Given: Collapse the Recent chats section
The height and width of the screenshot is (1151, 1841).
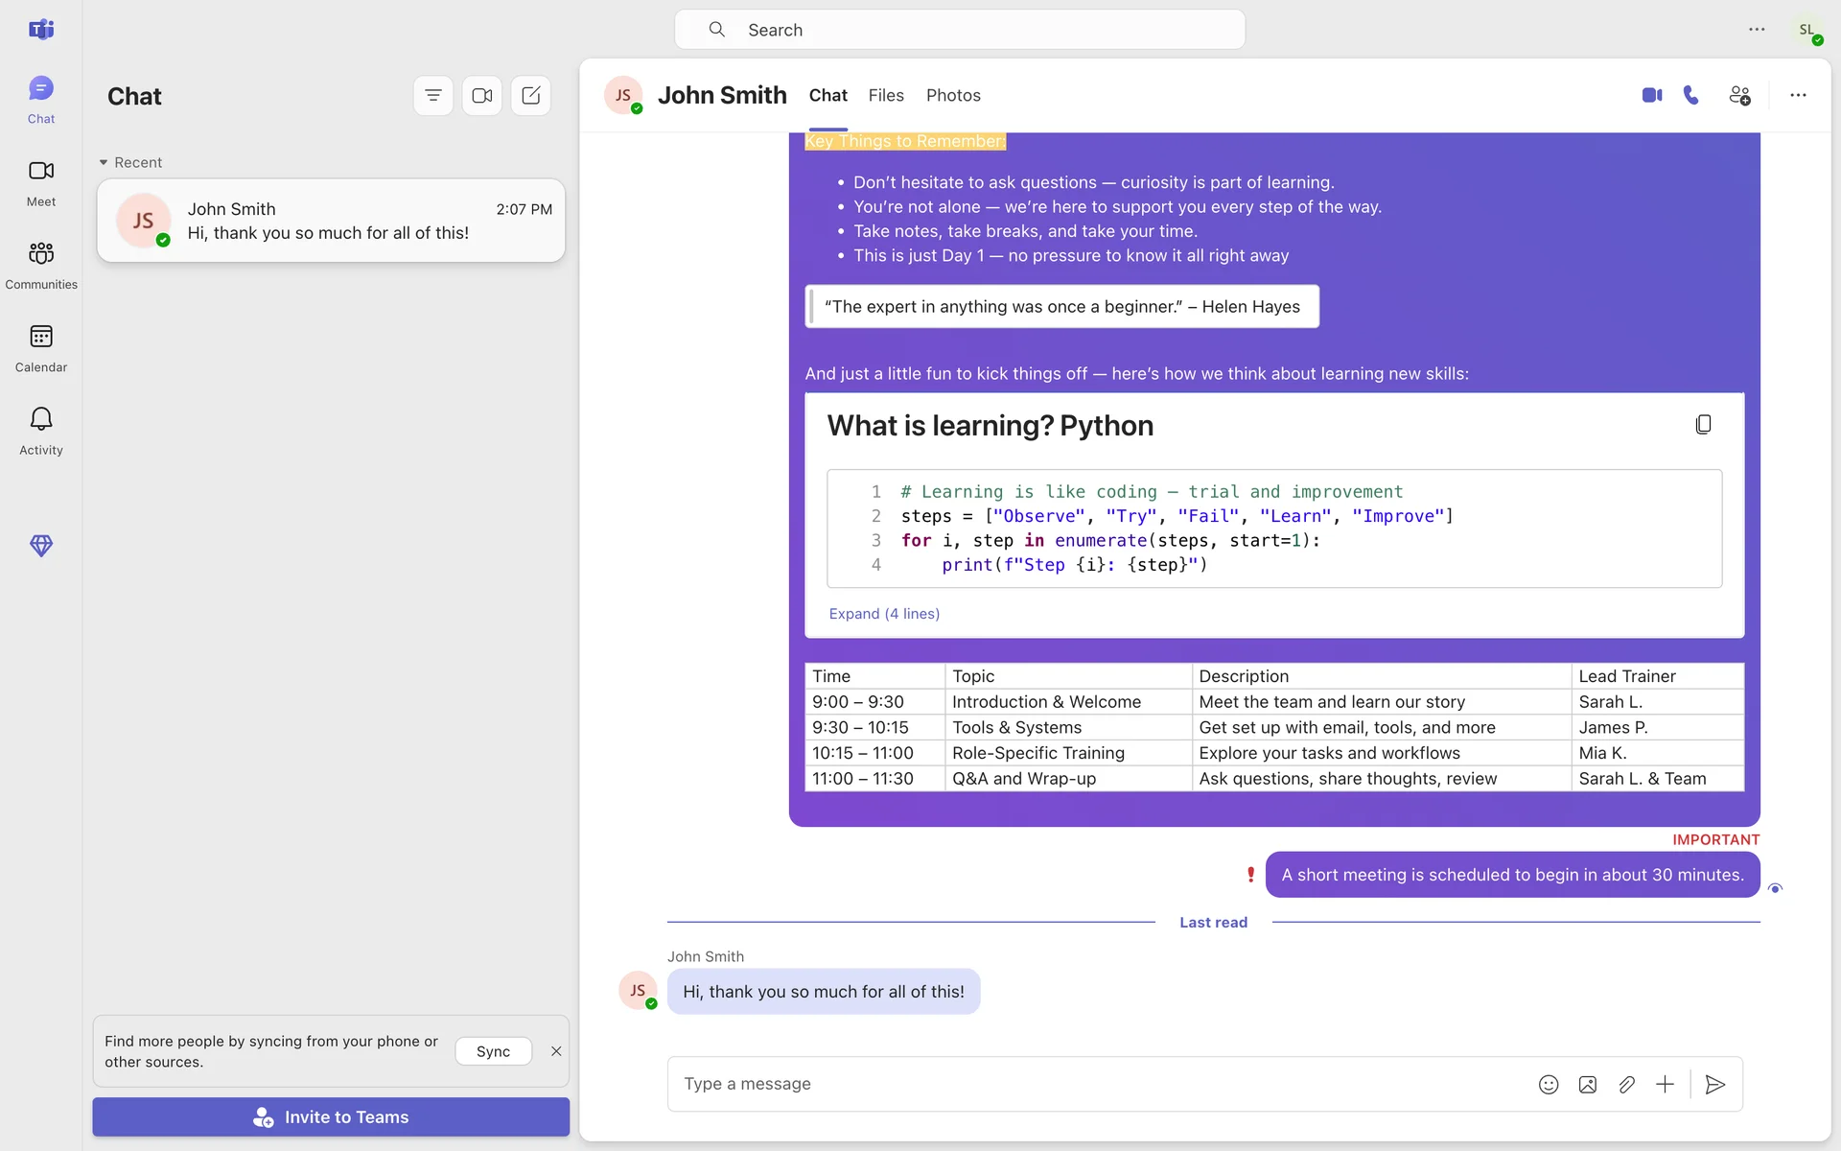Looking at the screenshot, I should [104, 162].
